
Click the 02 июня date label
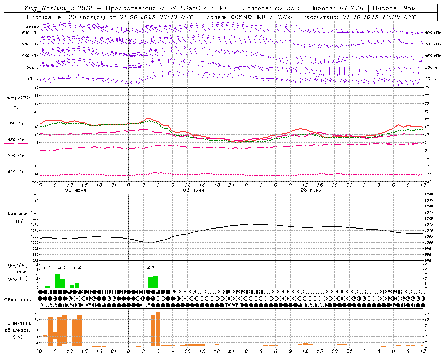pos(193,190)
